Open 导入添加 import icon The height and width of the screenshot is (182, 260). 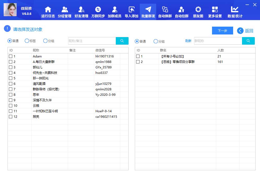131,10
